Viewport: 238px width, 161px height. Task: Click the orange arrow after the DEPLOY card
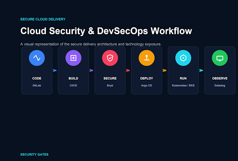[164, 70]
